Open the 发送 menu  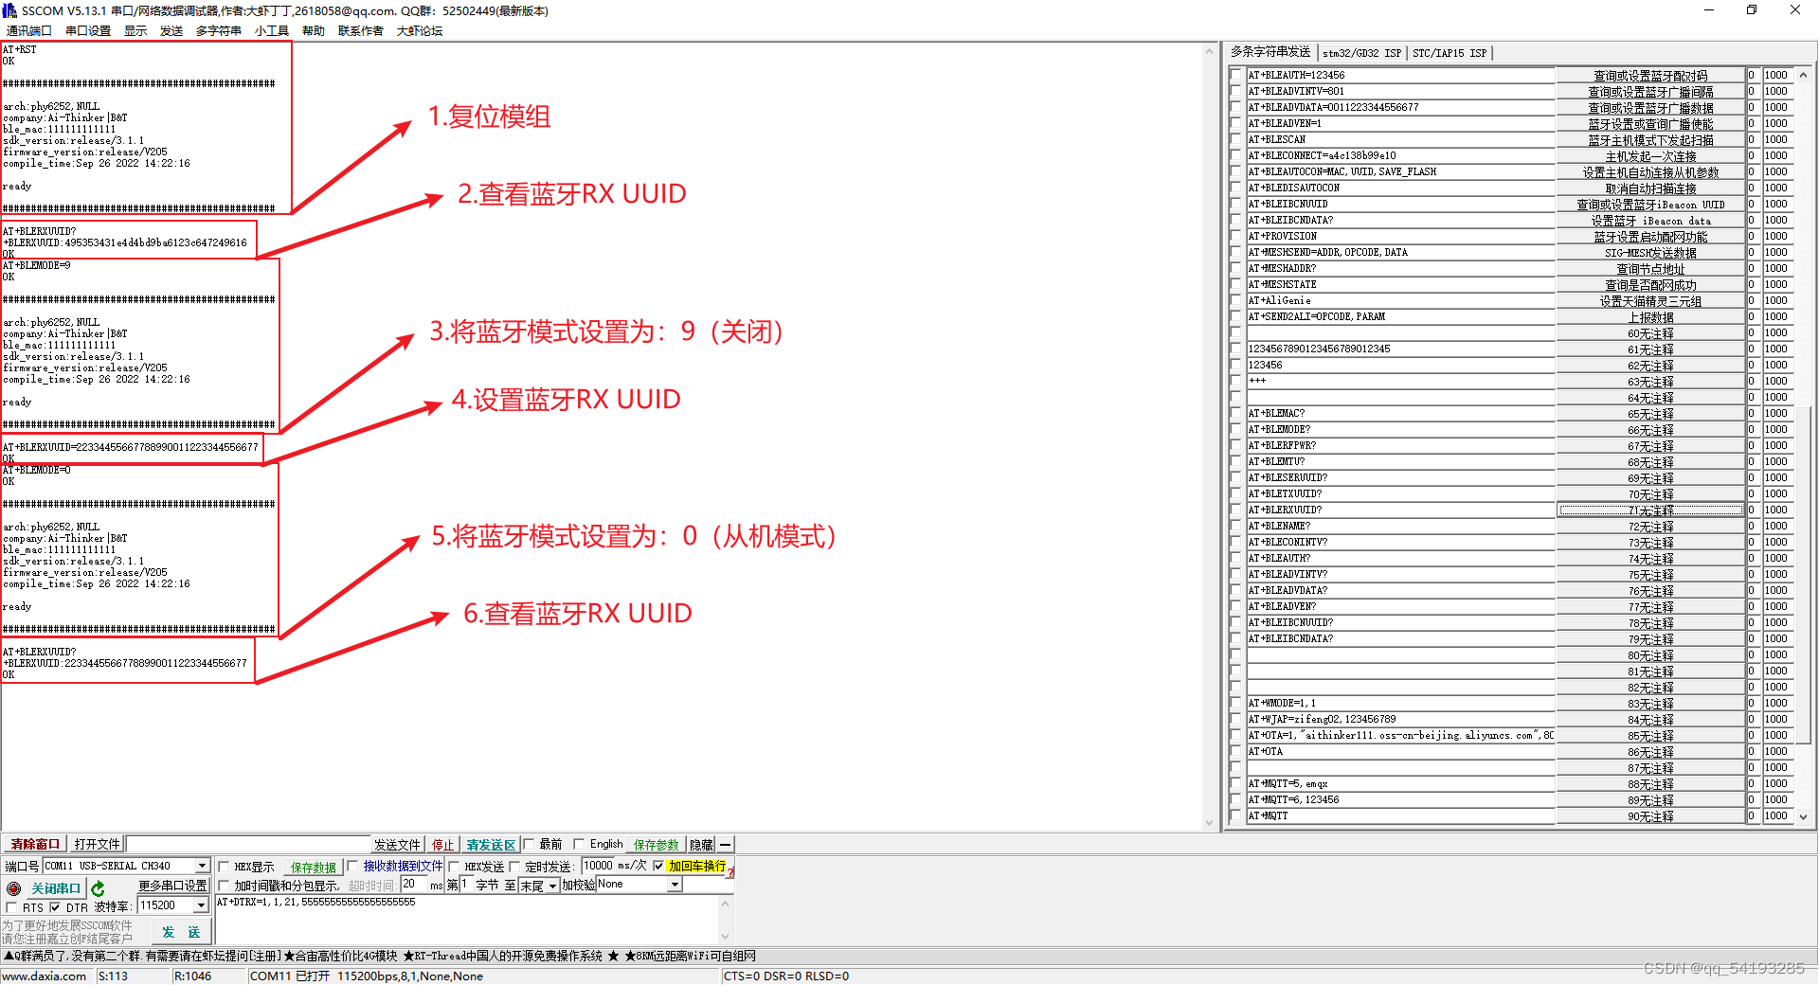[171, 30]
